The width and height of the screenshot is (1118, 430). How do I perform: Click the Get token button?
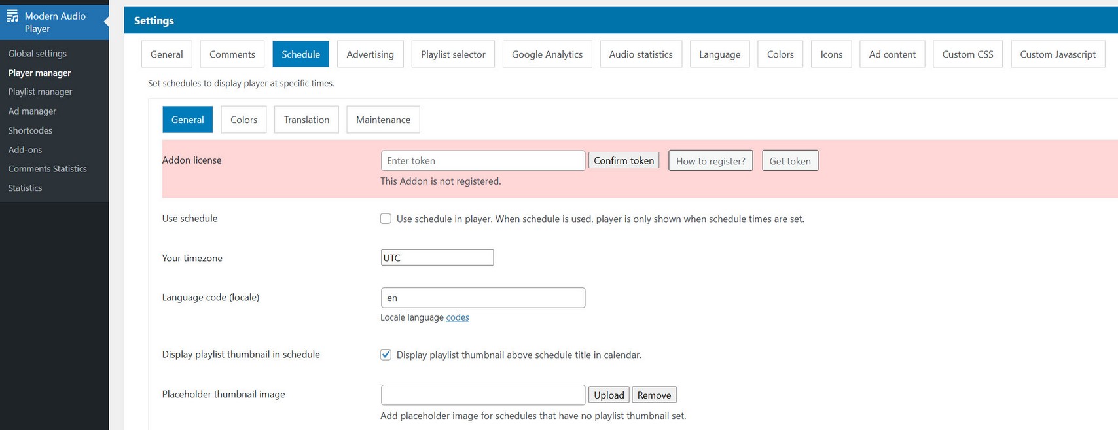click(789, 161)
